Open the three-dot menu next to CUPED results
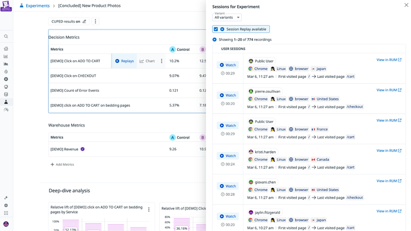This screenshot has height=231, width=411. pos(96,21)
